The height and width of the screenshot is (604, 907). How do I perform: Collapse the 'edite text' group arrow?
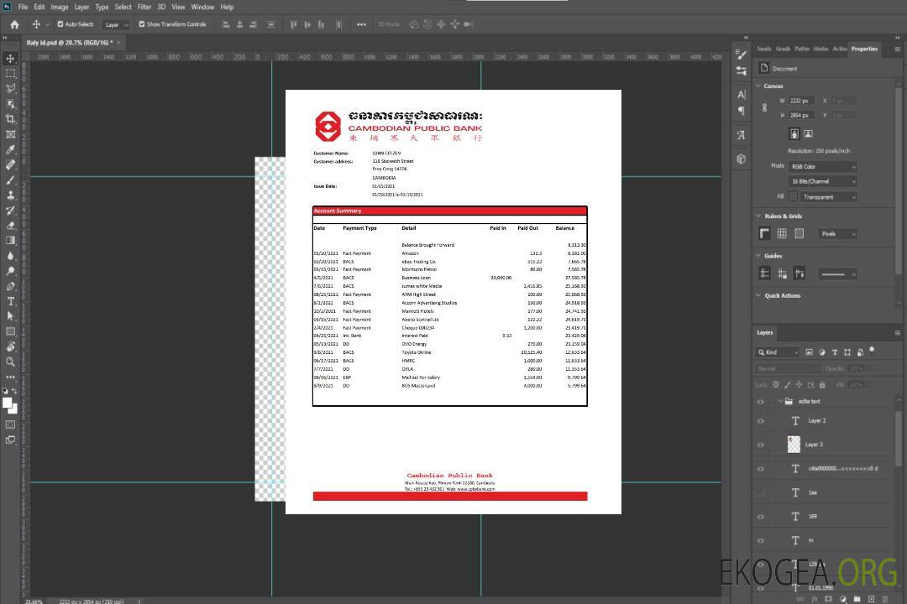click(x=780, y=401)
